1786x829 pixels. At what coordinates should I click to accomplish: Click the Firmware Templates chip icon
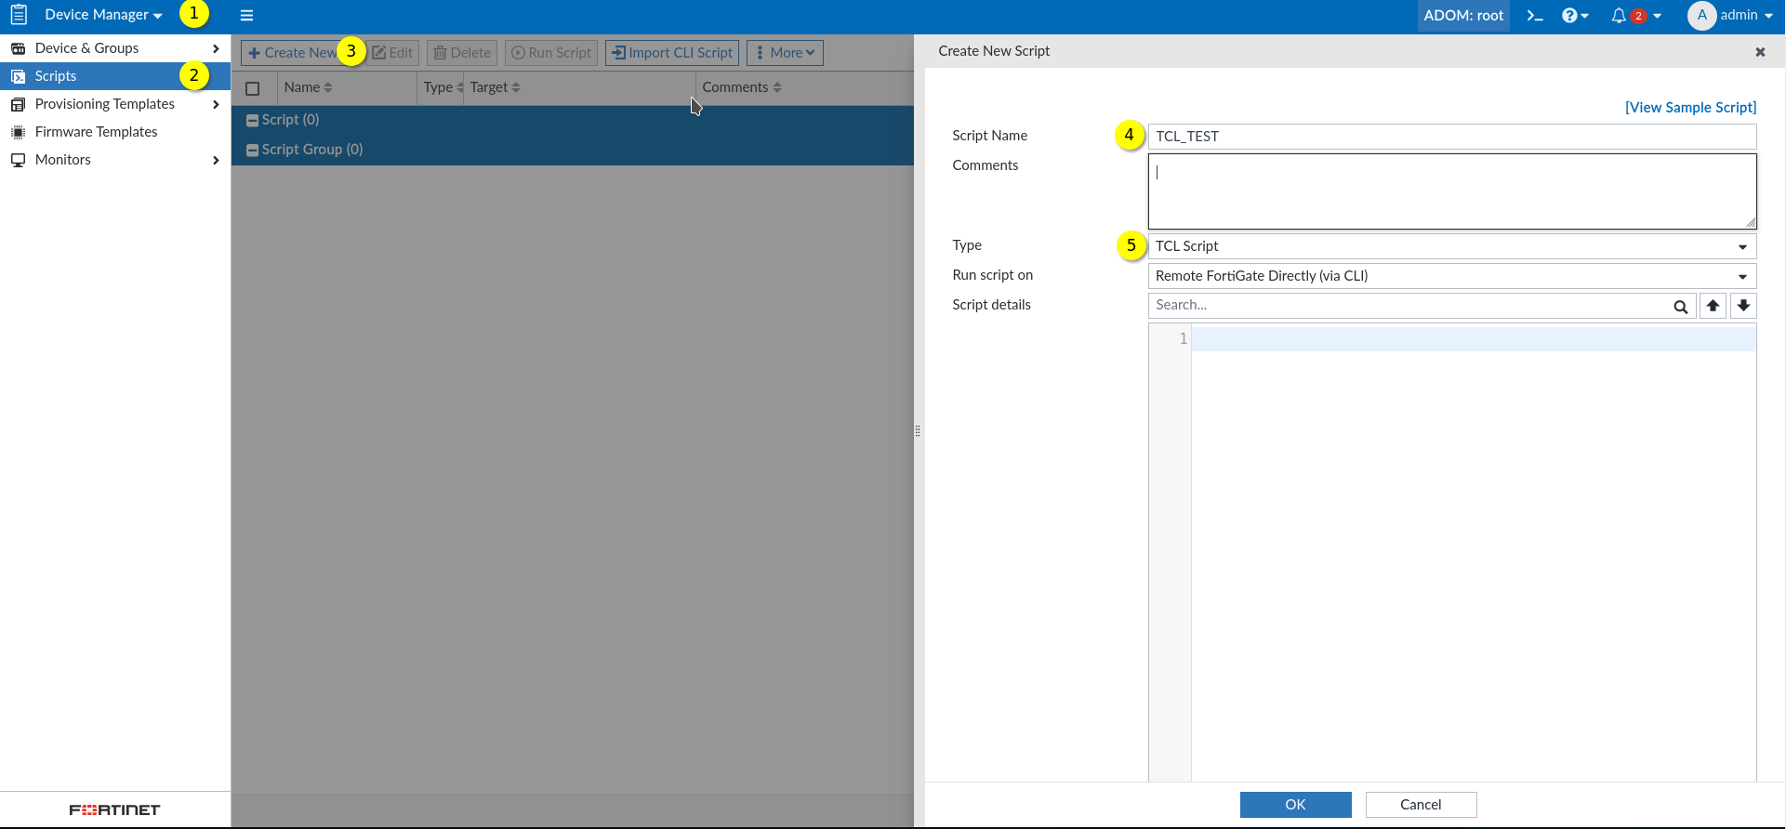[18, 132]
